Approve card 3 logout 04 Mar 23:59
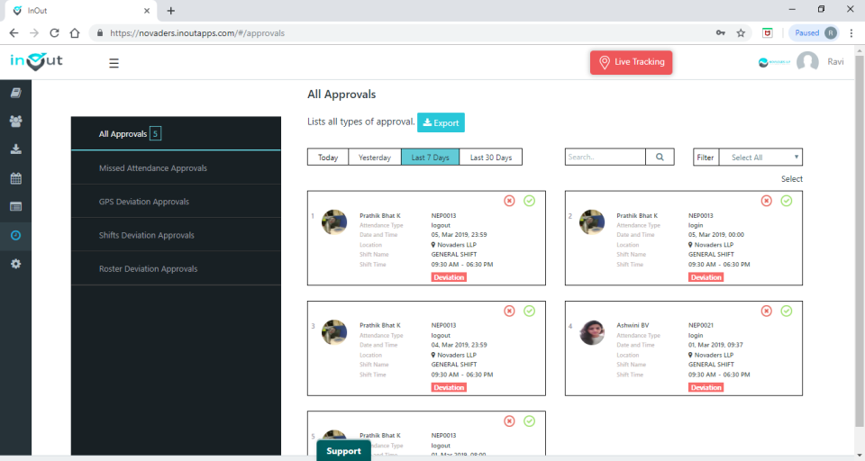The height and width of the screenshot is (461, 865). point(529,311)
